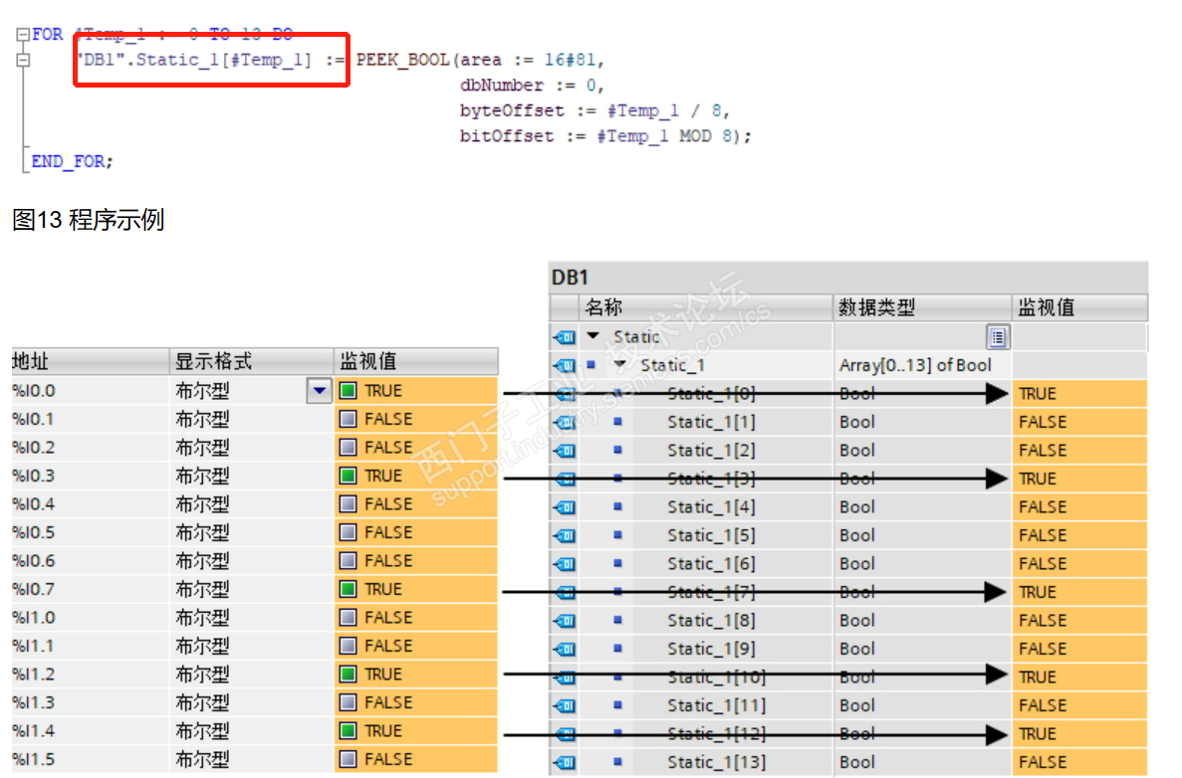The height and width of the screenshot is (778, 1182).
Task: Open the display format dropdown for %I0.0
Action: (x=320, y=391)
